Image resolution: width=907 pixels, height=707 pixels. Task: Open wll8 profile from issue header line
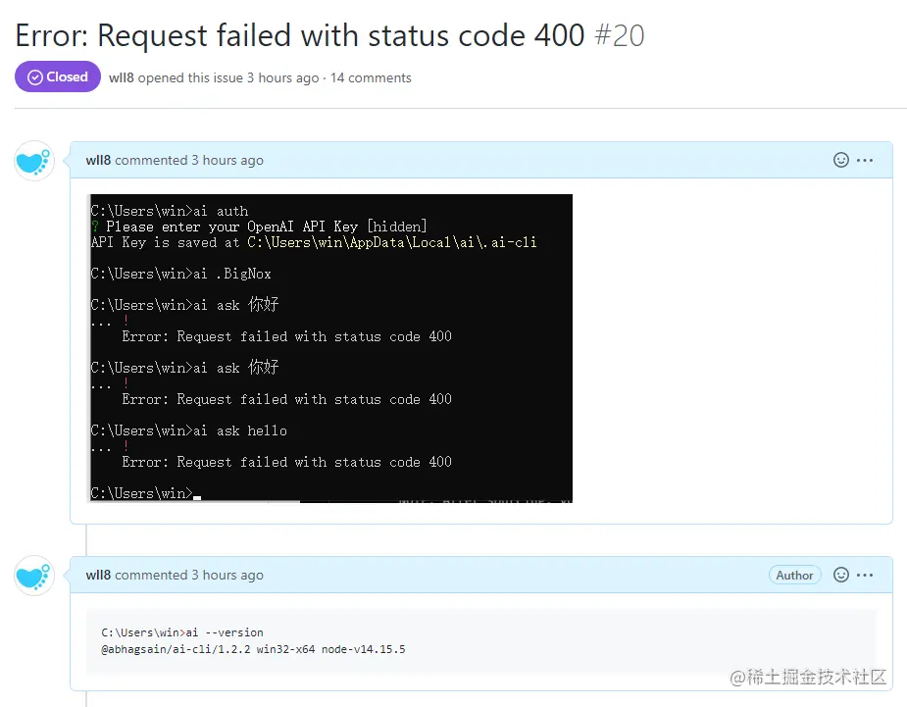pyautogui.click(x=122, y=77)
